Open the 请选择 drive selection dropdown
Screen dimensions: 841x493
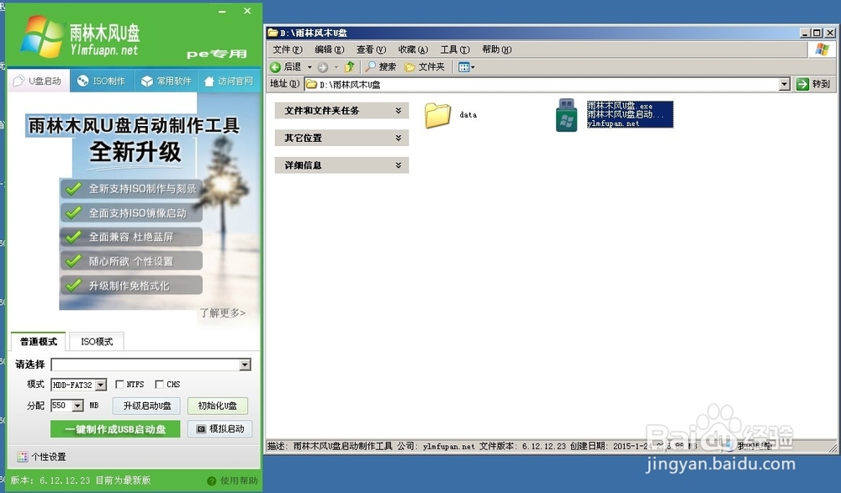tap(246, 365)
